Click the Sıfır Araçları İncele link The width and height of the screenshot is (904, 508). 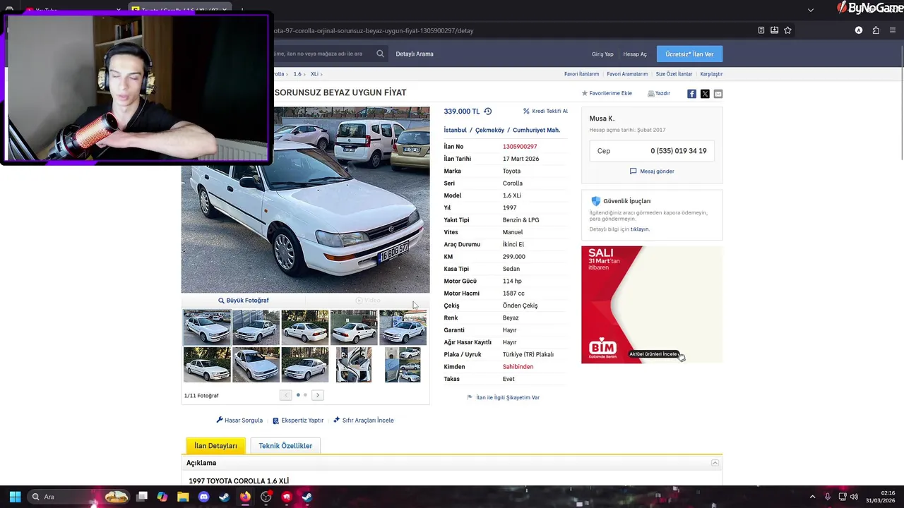pos(364,421)
